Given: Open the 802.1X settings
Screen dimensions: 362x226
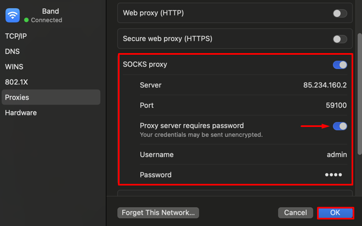Looking at the screenshot, I should click(x=16, y=82).
